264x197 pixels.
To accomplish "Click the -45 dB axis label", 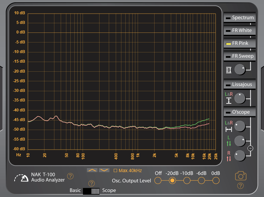I will 19,120.
